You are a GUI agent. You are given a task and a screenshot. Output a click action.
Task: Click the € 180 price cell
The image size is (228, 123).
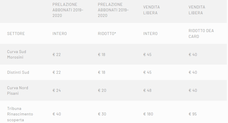pyautogui.click(x=148, y=114)
